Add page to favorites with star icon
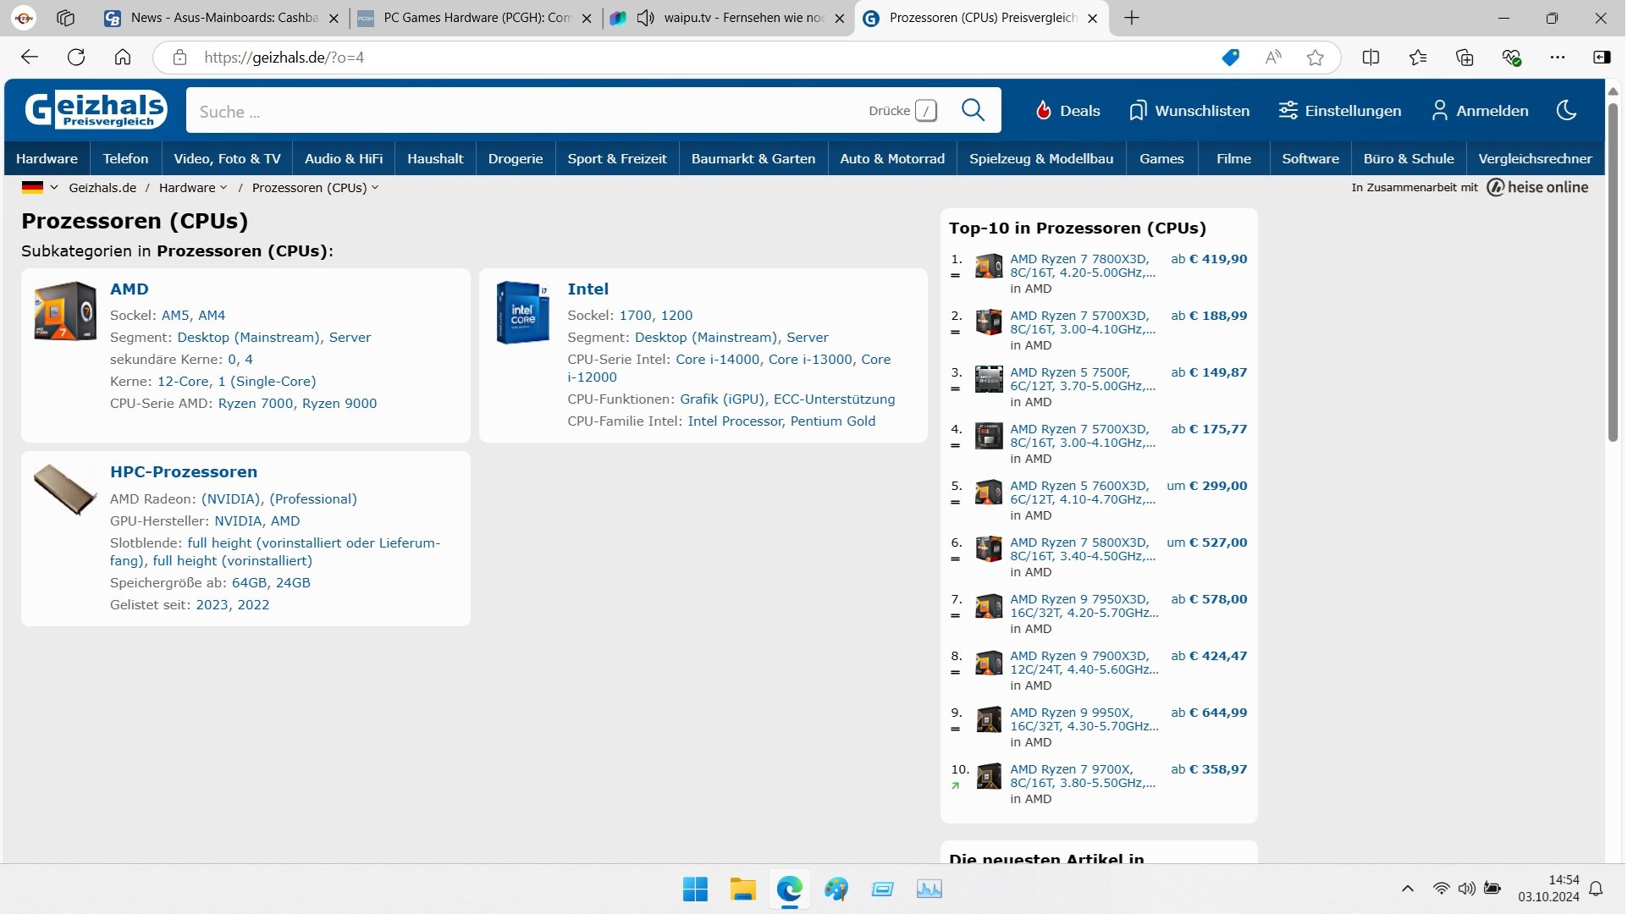The width and height of the screenshot is (1627, 914). pyautogui.click(x=1315, y=58)
